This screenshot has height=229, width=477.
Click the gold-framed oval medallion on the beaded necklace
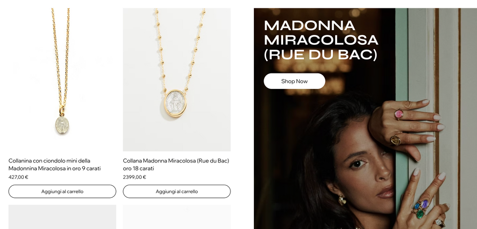coord(175,103)
